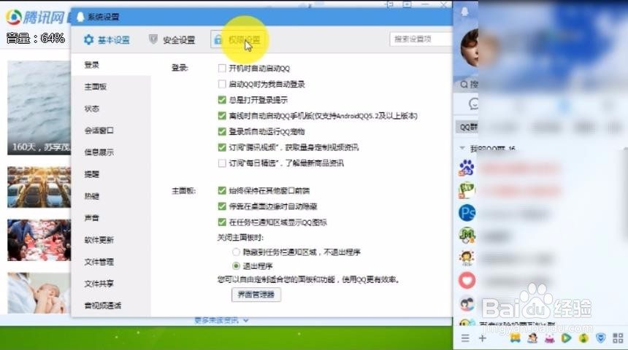The height and width of the screenshot is (350, 628).
Task: Uncheck the 订阅腾讯视频 subscription option
Action: click(222, 147)
